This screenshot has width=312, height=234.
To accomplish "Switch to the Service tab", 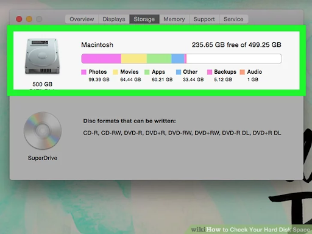I will (x=233, y=19).
